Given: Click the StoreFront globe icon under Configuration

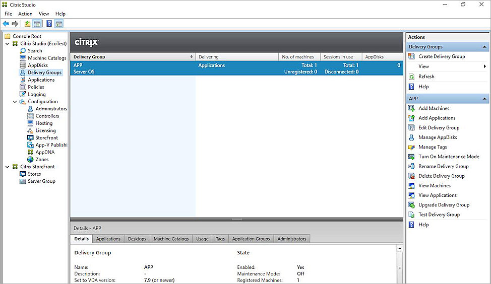Looking at the screenshot, I should [x=31, y=137].
